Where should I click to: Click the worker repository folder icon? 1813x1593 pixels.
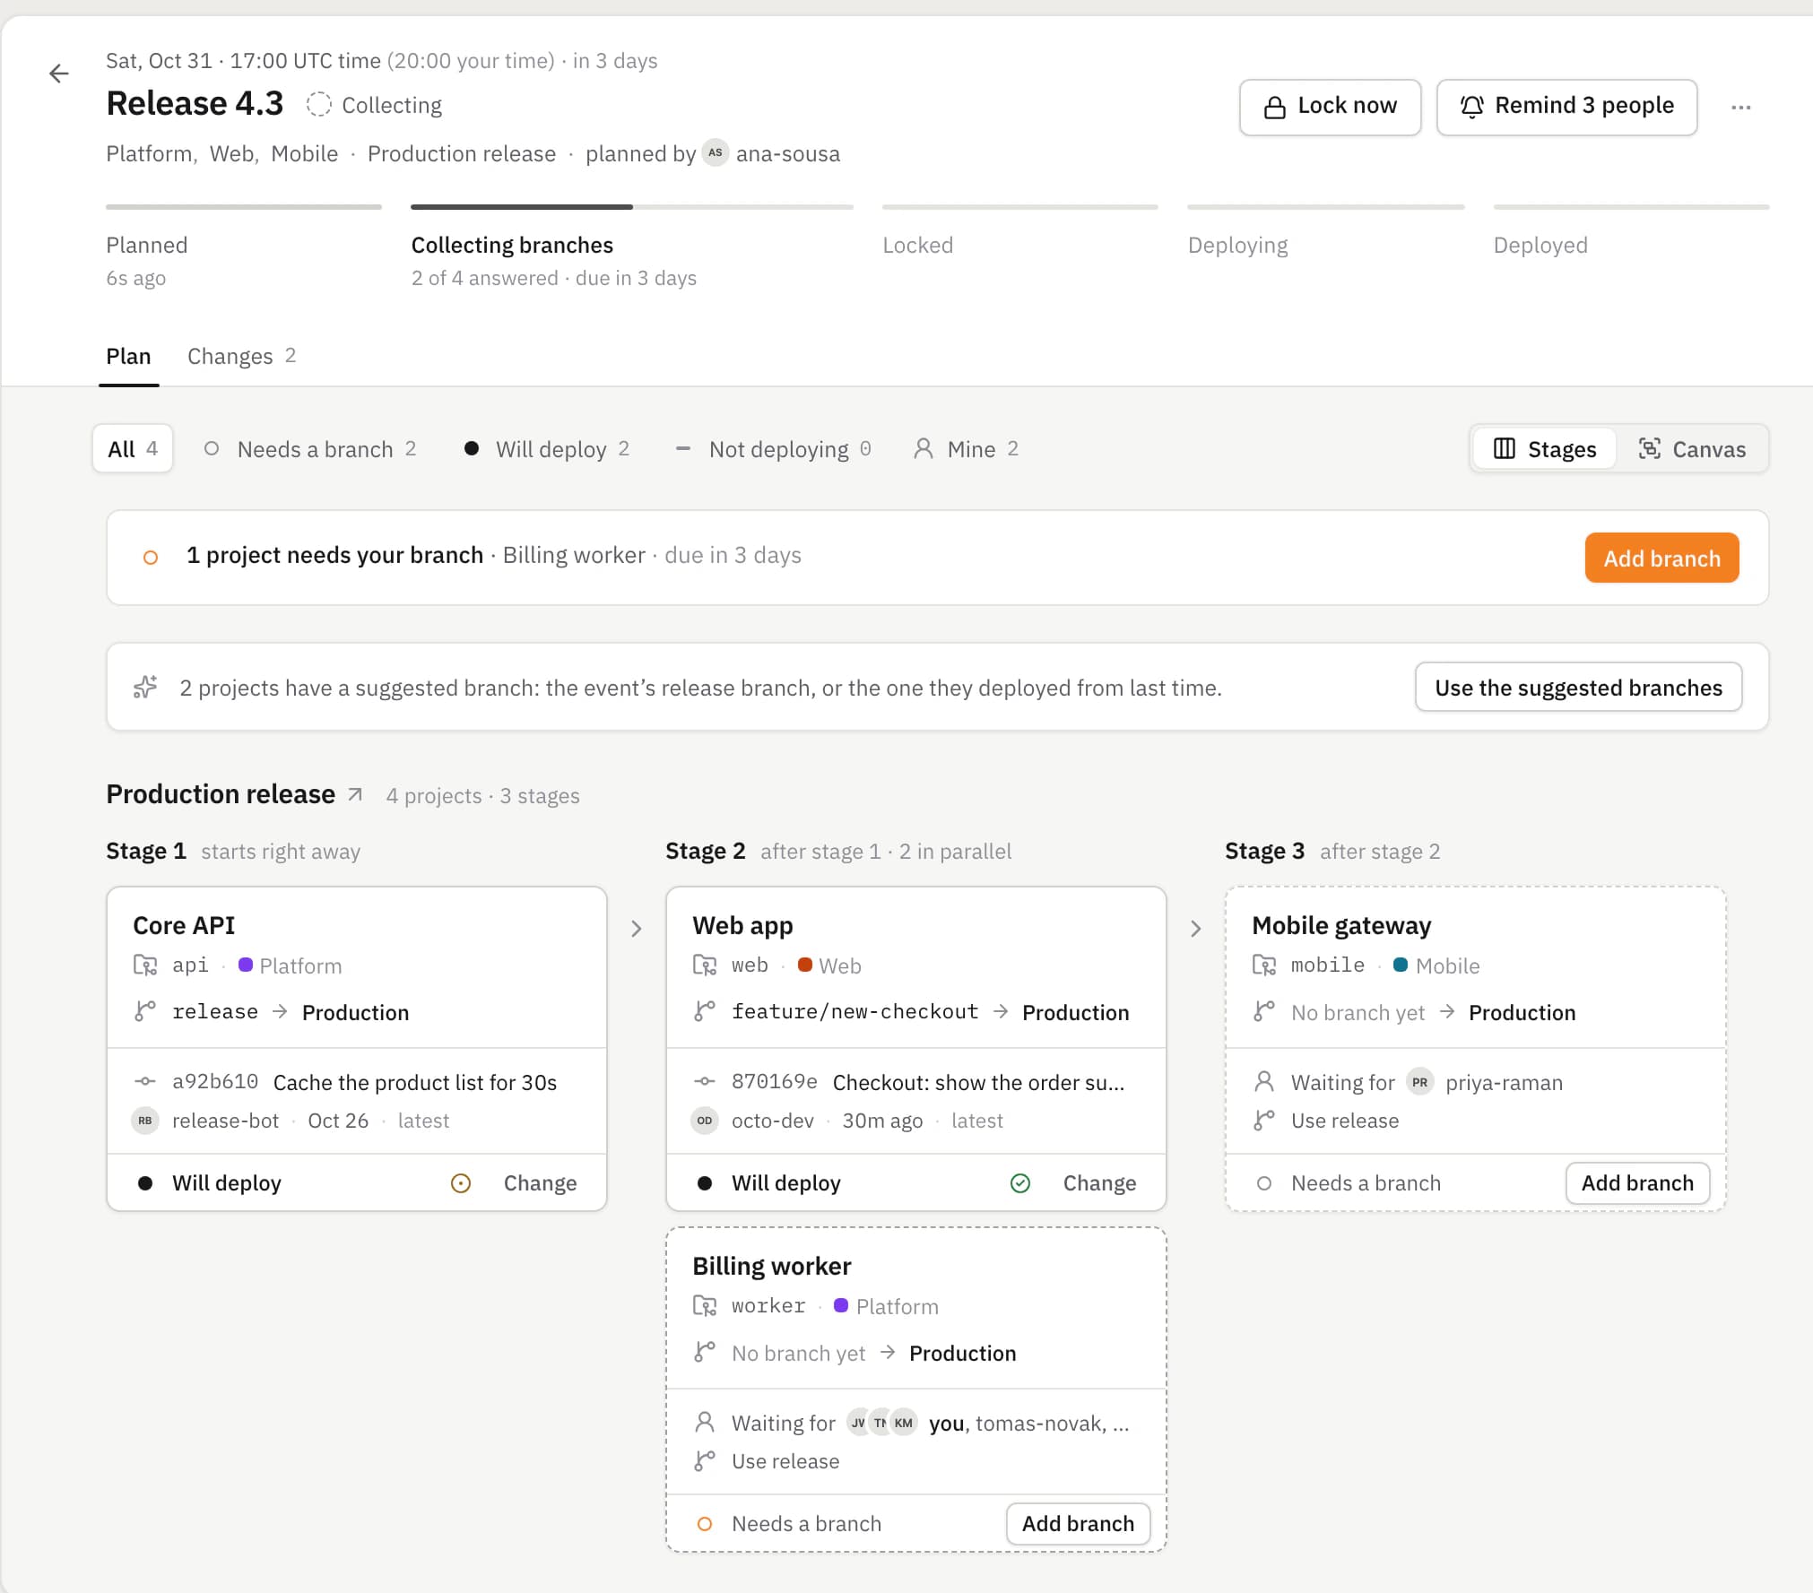tap(704, 1305)
